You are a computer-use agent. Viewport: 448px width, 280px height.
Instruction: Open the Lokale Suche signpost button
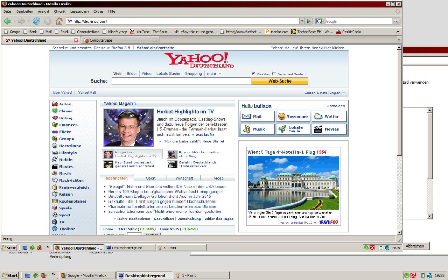pyautogui.click(x=293, y=129)
